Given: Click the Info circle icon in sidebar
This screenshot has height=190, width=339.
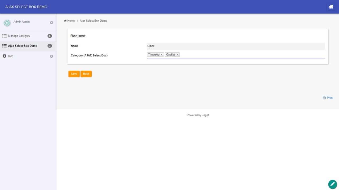Looking at the screenshot, I should (5, 56).
